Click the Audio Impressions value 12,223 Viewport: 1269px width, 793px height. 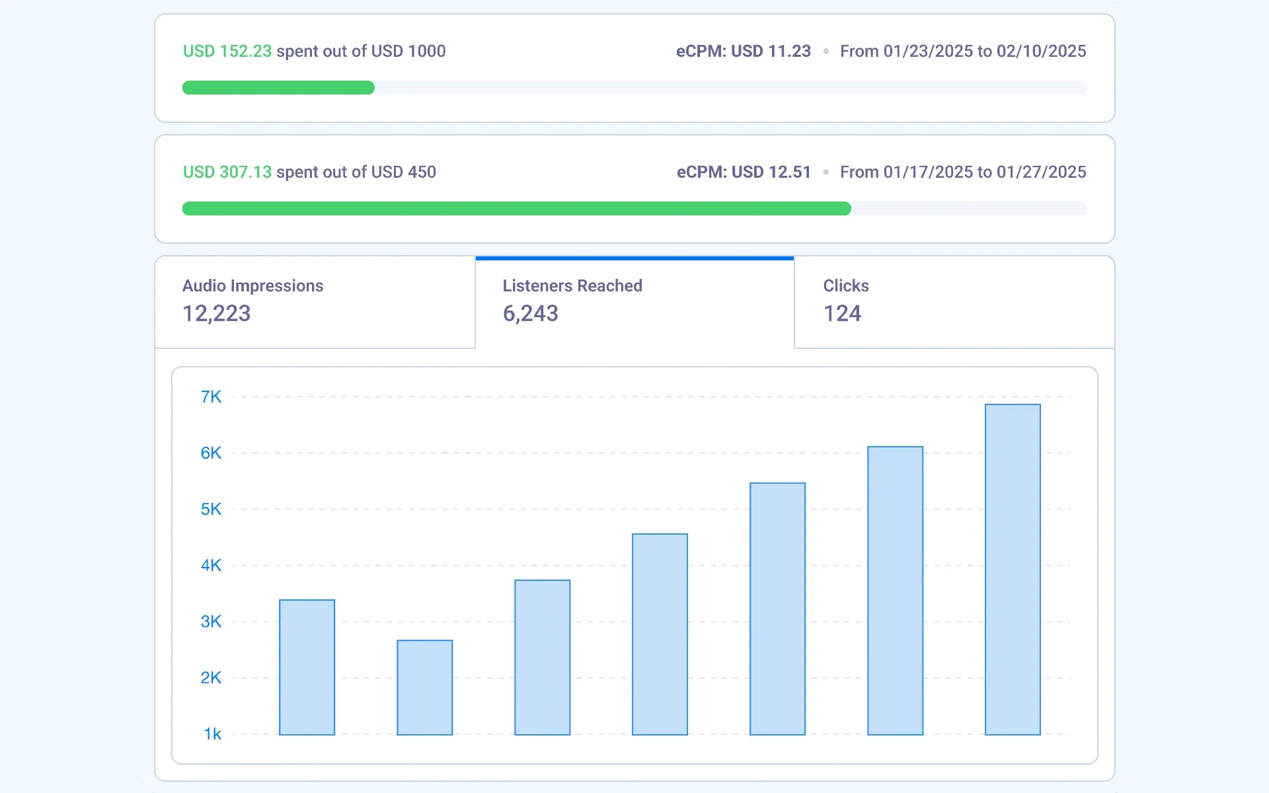pyautogui.click(x=216, y=313)
